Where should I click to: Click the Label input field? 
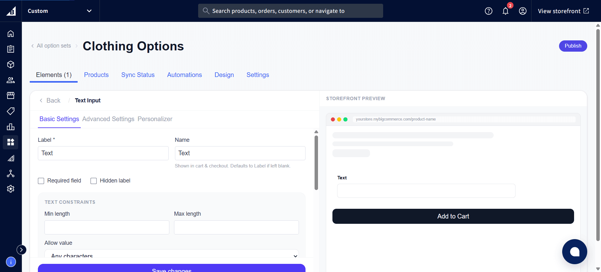pos(103,153)
